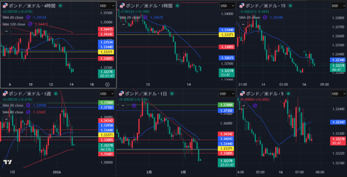Click the purple icon beside SMA 80 close
The width and height of the screenshot is (347, 177).
click(x=28, y=112)
